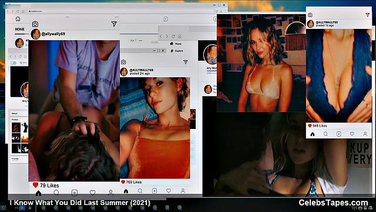Screen dimensions: 376x212
Task: Reload the page in the topmost back browser
Action: pyautogui.click(x=18, y=11)
